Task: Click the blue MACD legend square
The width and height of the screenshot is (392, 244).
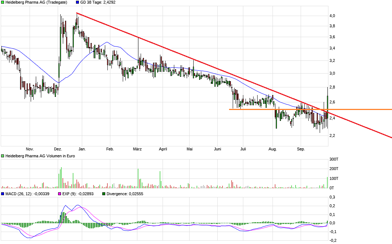Action: tap(2, 194)
